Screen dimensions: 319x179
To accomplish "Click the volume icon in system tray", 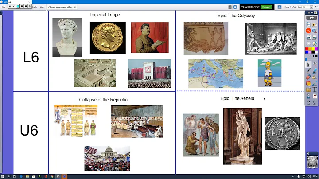I will [309, 176].
